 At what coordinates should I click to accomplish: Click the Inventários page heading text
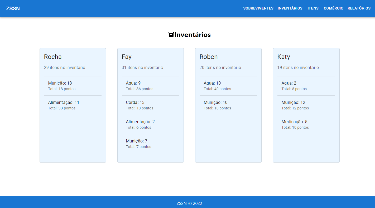[193, 35]
